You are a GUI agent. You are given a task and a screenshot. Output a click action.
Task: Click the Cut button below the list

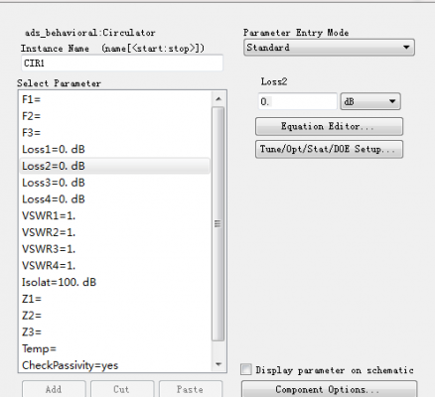click(x=122, y=389)
